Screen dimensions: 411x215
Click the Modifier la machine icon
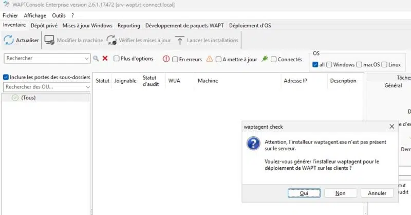(x=49, y=40)
